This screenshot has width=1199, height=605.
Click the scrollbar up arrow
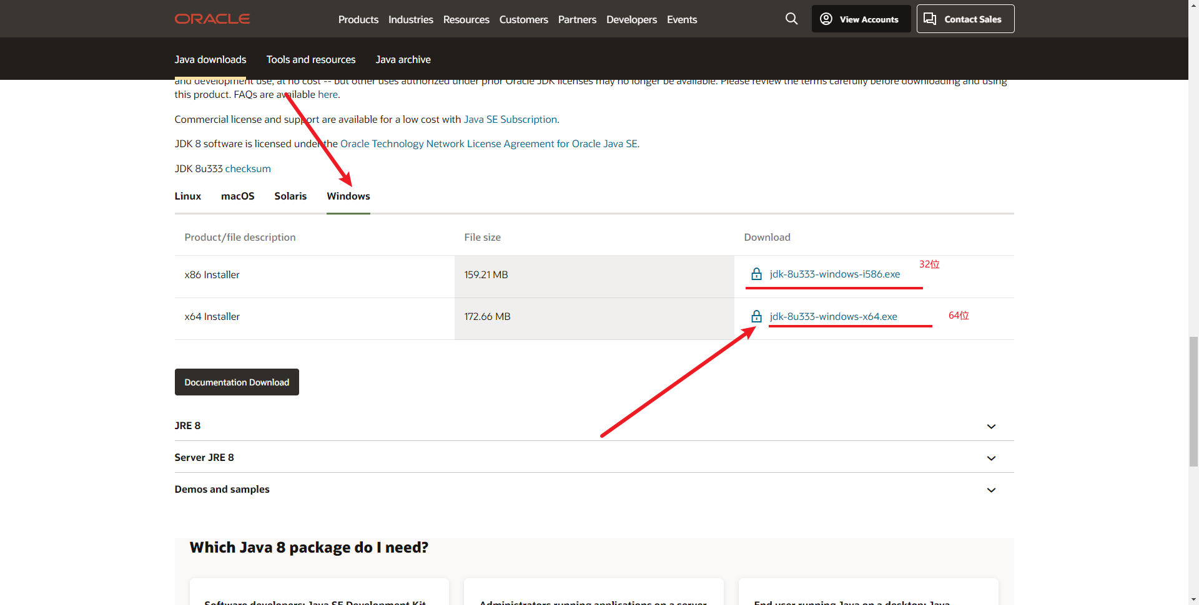pos(1193,5)
